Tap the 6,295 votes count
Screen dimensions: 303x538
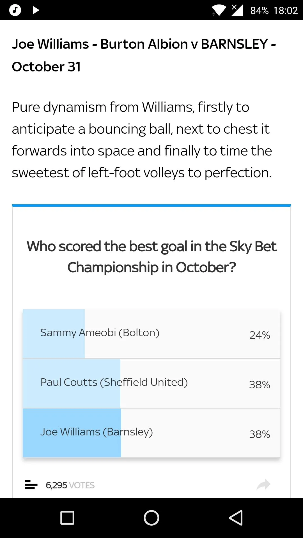[70, 485]
